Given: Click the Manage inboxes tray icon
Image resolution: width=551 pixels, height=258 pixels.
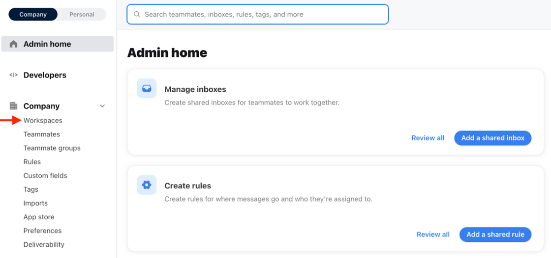Looking at the screenshot, I should [147, 89].
